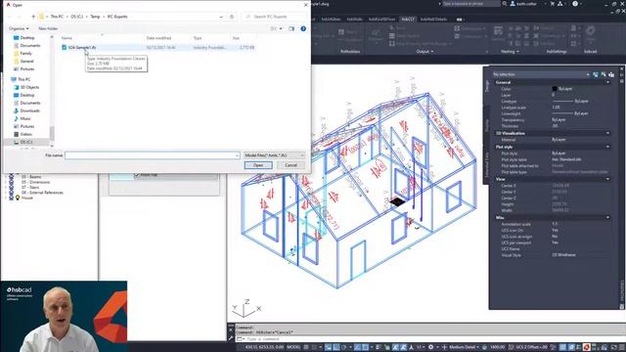626x352 pixels.
Task: Open the Model Files type filter dropdown
Action: tap(275, 155)
